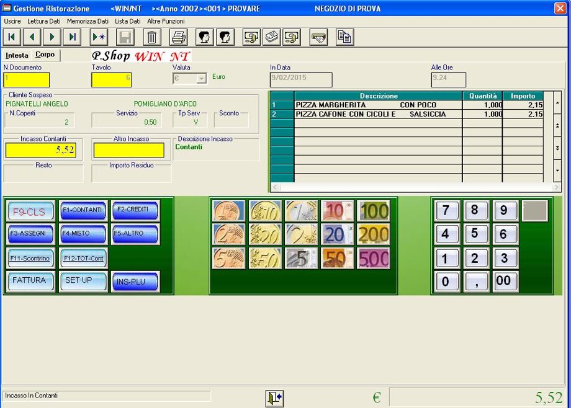
Task: Switch to the Corpo tab
Action: (45, 55)
